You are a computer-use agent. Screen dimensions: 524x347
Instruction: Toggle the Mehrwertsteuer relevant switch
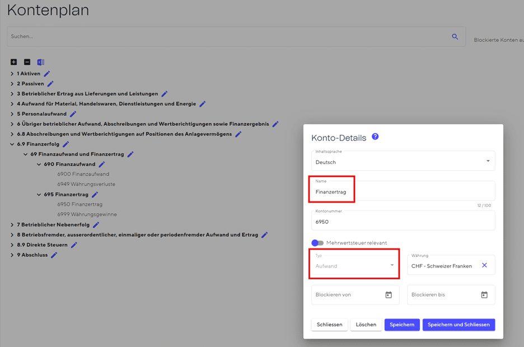pyautogui.click(x=317, y=243)
